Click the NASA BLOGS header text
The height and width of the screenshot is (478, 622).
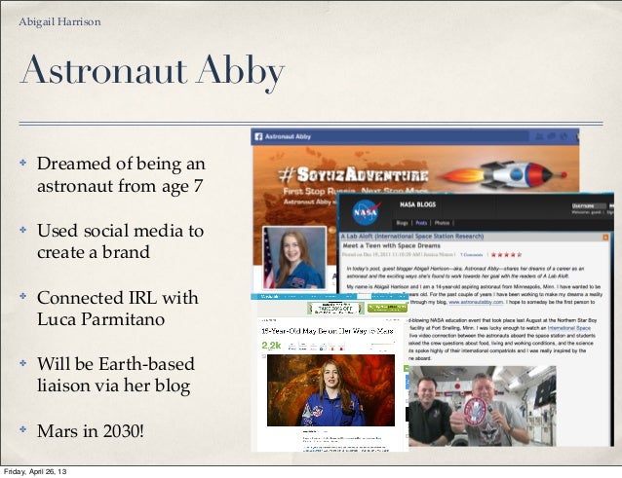417,204
